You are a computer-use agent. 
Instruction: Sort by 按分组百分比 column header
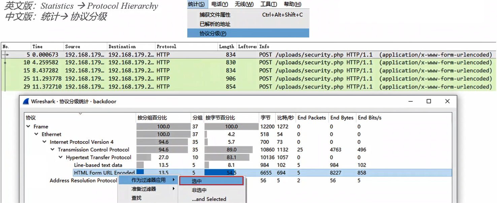point(163,118)
